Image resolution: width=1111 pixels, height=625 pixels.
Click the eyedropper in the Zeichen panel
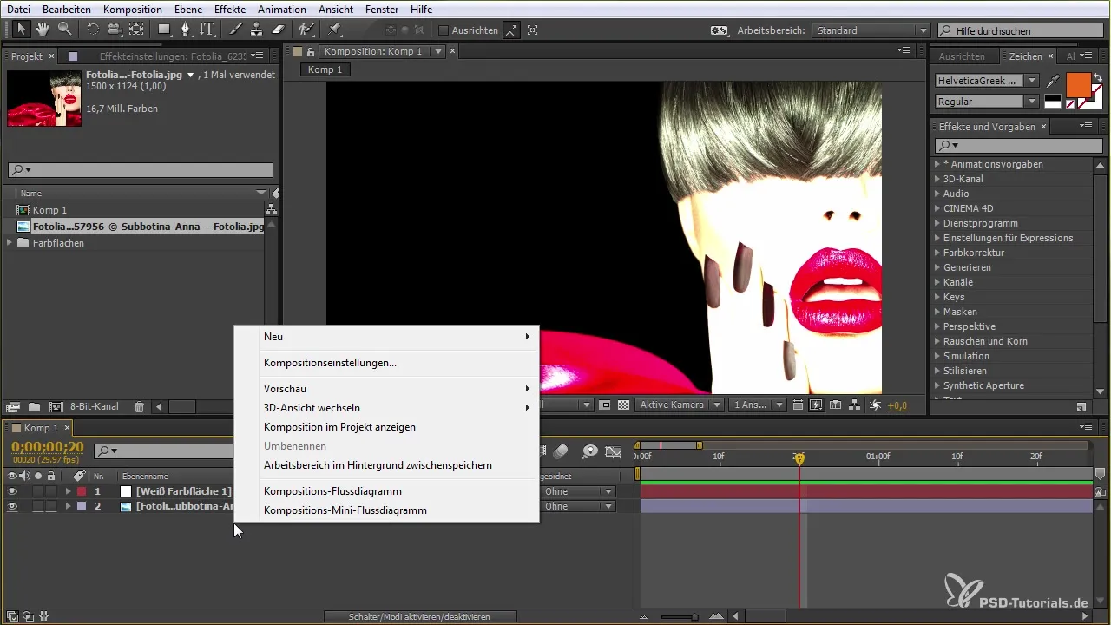point(1054,80)
